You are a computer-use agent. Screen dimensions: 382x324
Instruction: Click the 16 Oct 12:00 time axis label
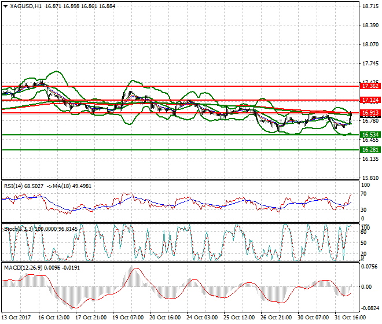54,318
